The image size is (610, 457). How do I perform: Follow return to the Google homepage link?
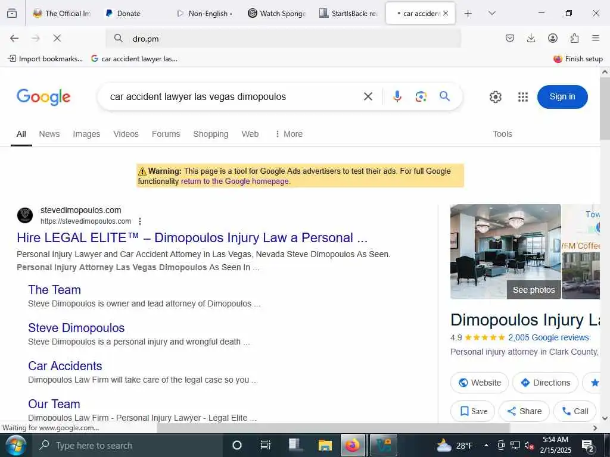pos(235,181)
